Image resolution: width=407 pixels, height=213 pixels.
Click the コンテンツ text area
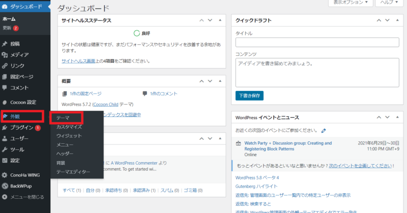(x=317, y=73)
